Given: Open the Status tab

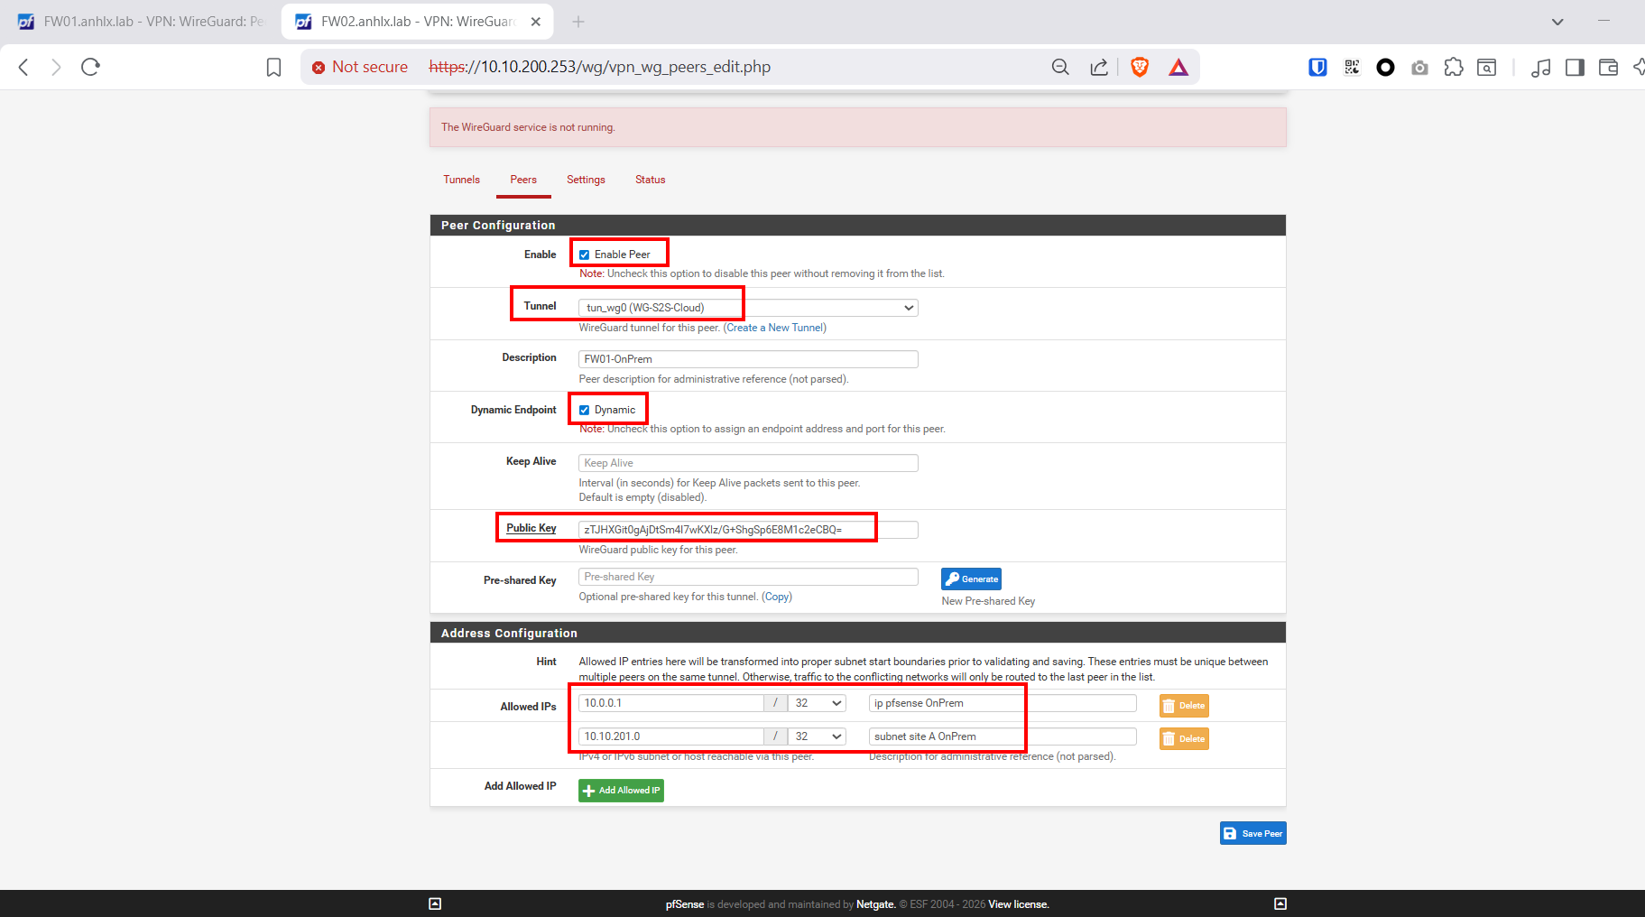Looking at the screenshot, I should point(650,180).
